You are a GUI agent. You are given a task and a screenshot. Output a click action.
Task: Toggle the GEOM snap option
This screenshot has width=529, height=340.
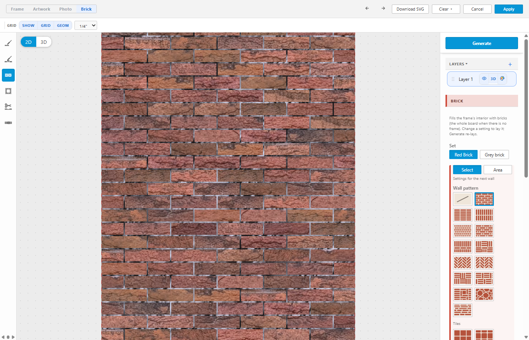click(x=63, y=26)
